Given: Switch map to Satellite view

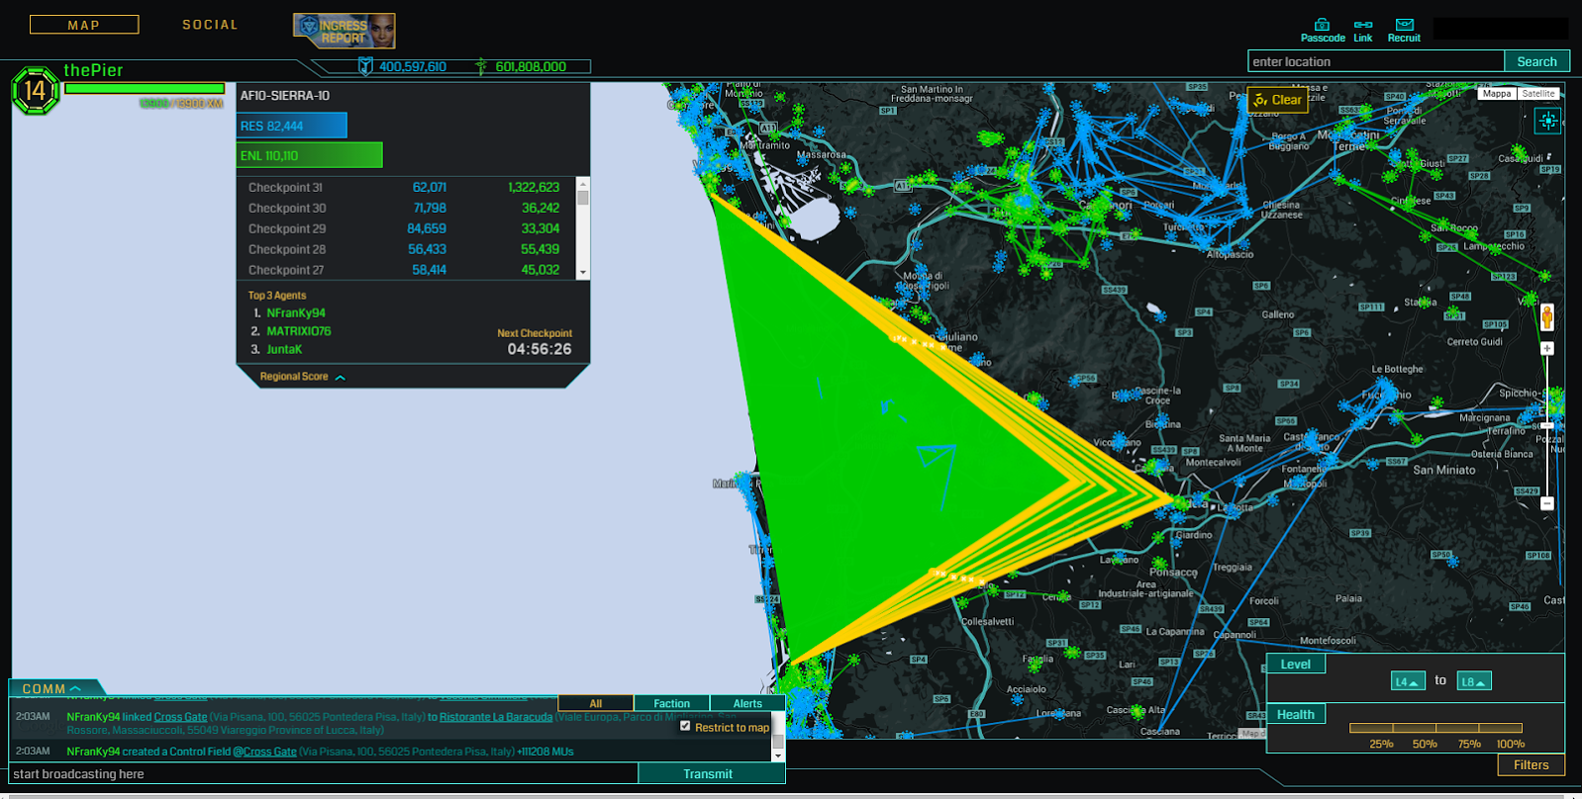Looking at the screenshot, I should click(x=1538, y=94).
